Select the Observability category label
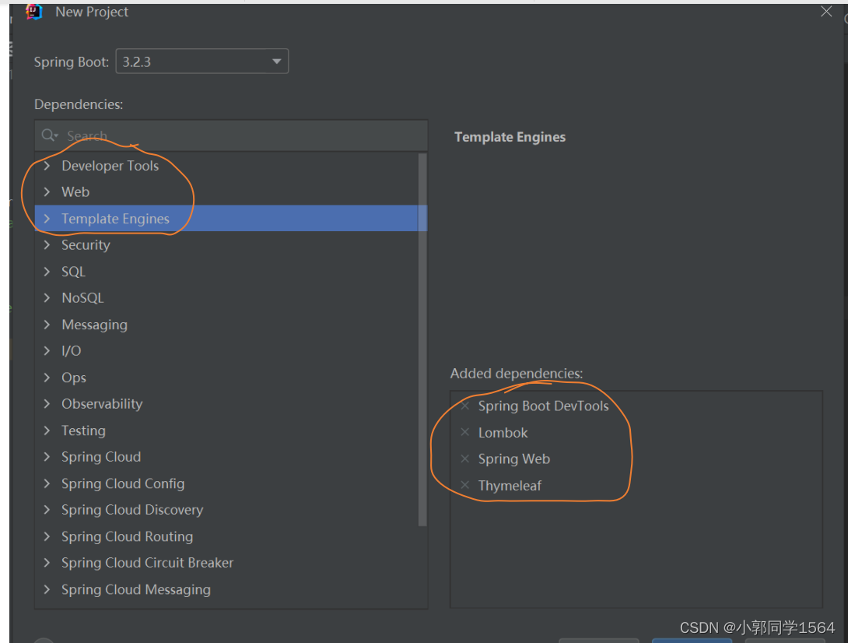This screenshot has height=643, width=848. pyautogui.click(x=102, y=404)
